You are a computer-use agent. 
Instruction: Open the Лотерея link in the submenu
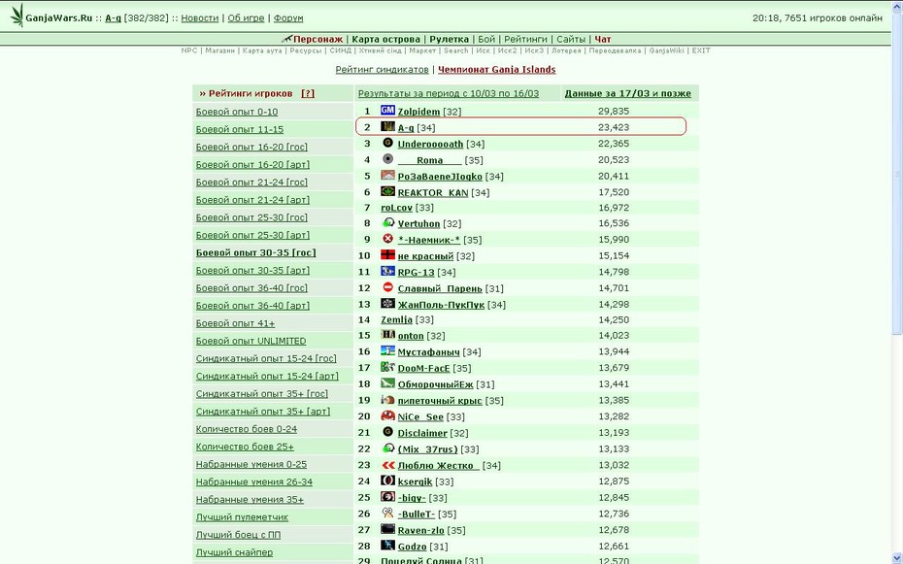[x=567, y=50]
